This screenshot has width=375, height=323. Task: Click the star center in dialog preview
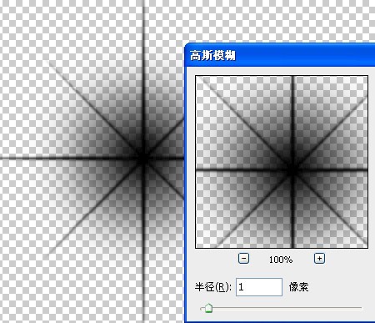pos(292,169)
